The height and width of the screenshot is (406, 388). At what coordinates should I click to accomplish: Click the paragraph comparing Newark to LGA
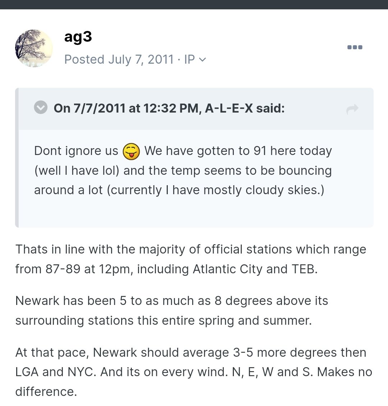(x=194, y=372)
